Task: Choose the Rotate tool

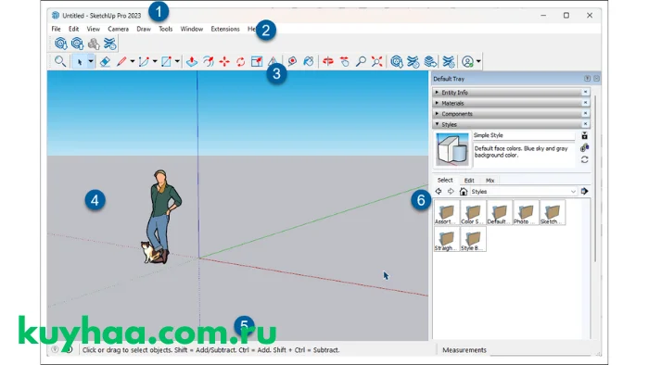Action: pyautogui.click(x=240, y=61)
